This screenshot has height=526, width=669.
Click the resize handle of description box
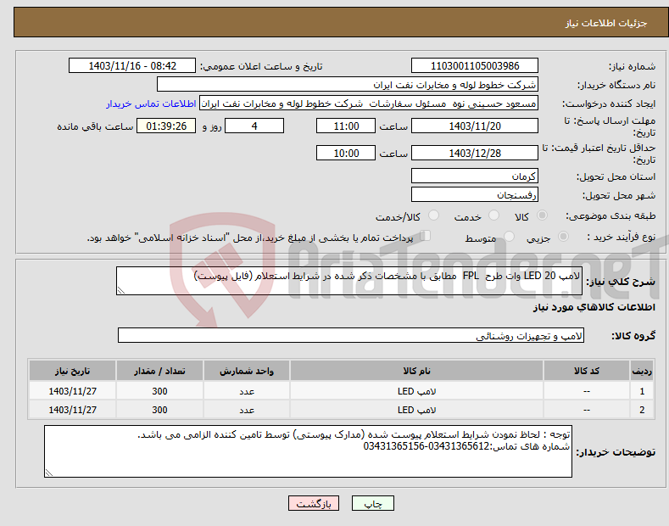pos(121,290)
